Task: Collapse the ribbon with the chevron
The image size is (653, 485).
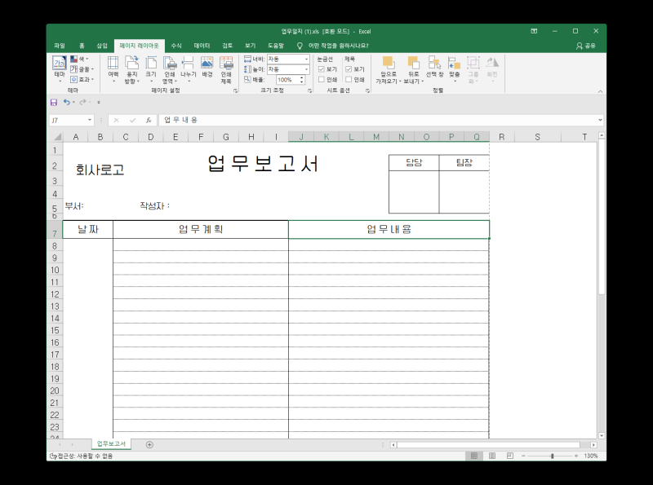Action: 600,91
